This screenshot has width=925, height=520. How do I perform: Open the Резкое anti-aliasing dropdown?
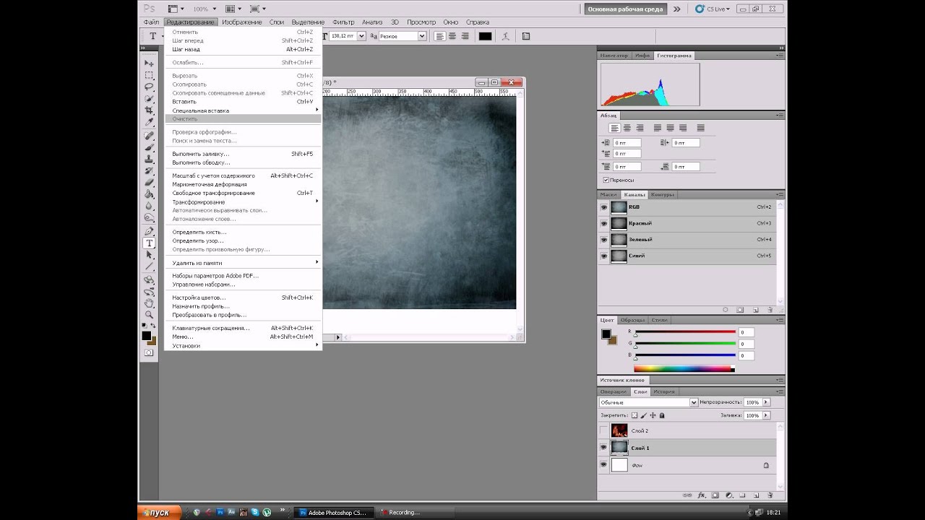(422, 36)
